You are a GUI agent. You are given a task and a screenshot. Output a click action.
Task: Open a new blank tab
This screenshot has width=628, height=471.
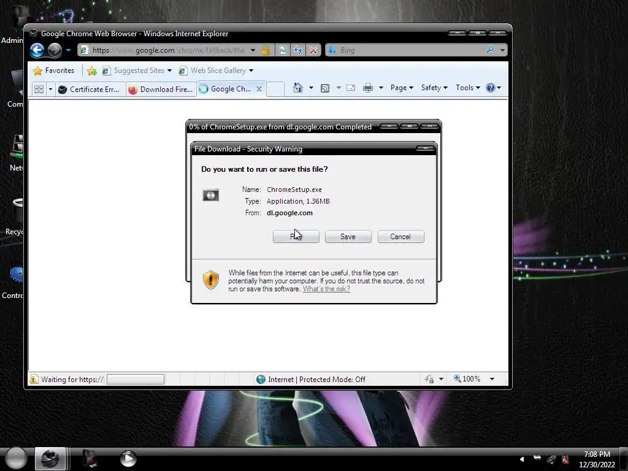coord(275,89)
